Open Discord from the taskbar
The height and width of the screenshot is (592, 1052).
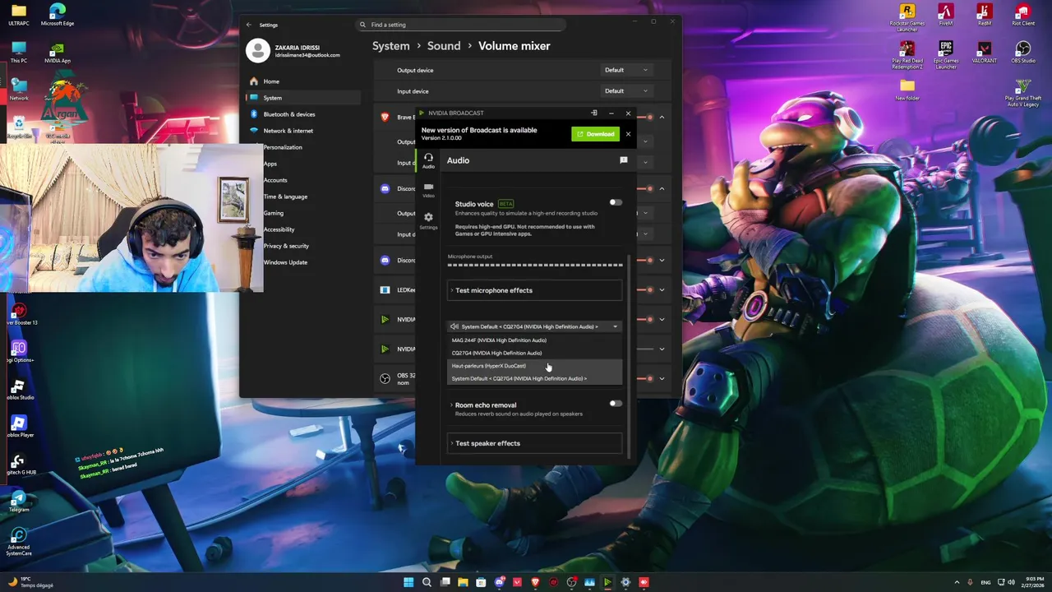(x=499, y=582)
